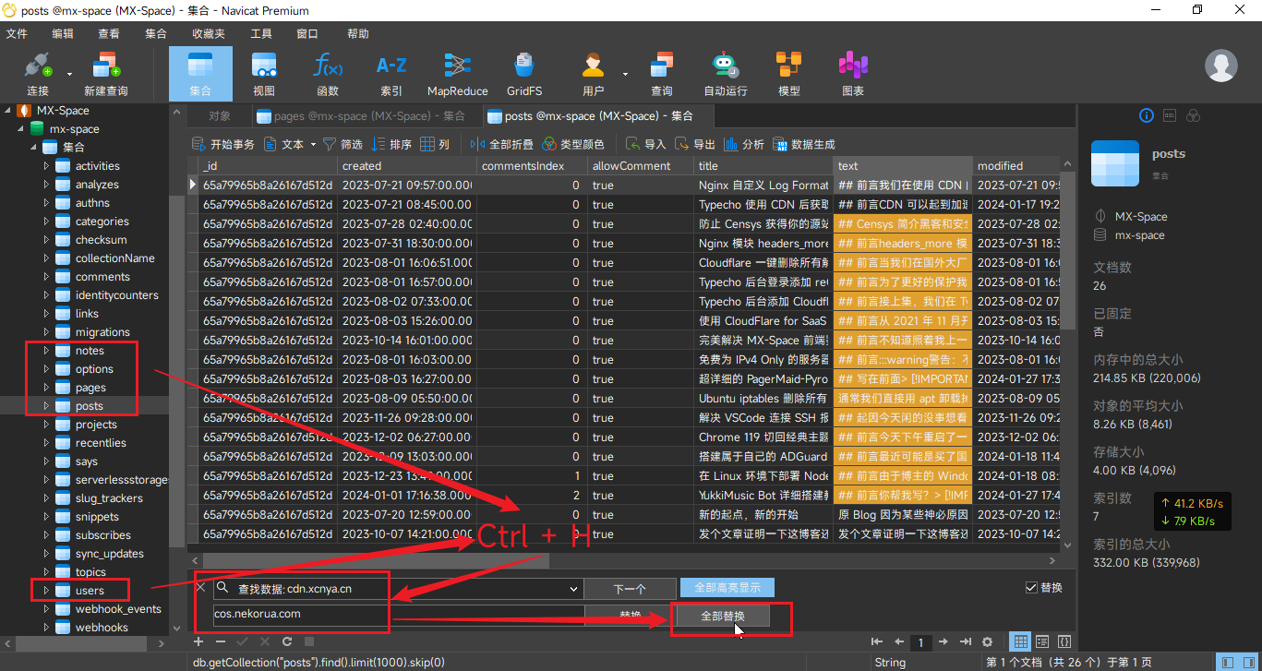The height and width of the screenshot is (671, 1262).
Task: Click the 全部高亮显示 (Highlight All) button
Action: 727,588
